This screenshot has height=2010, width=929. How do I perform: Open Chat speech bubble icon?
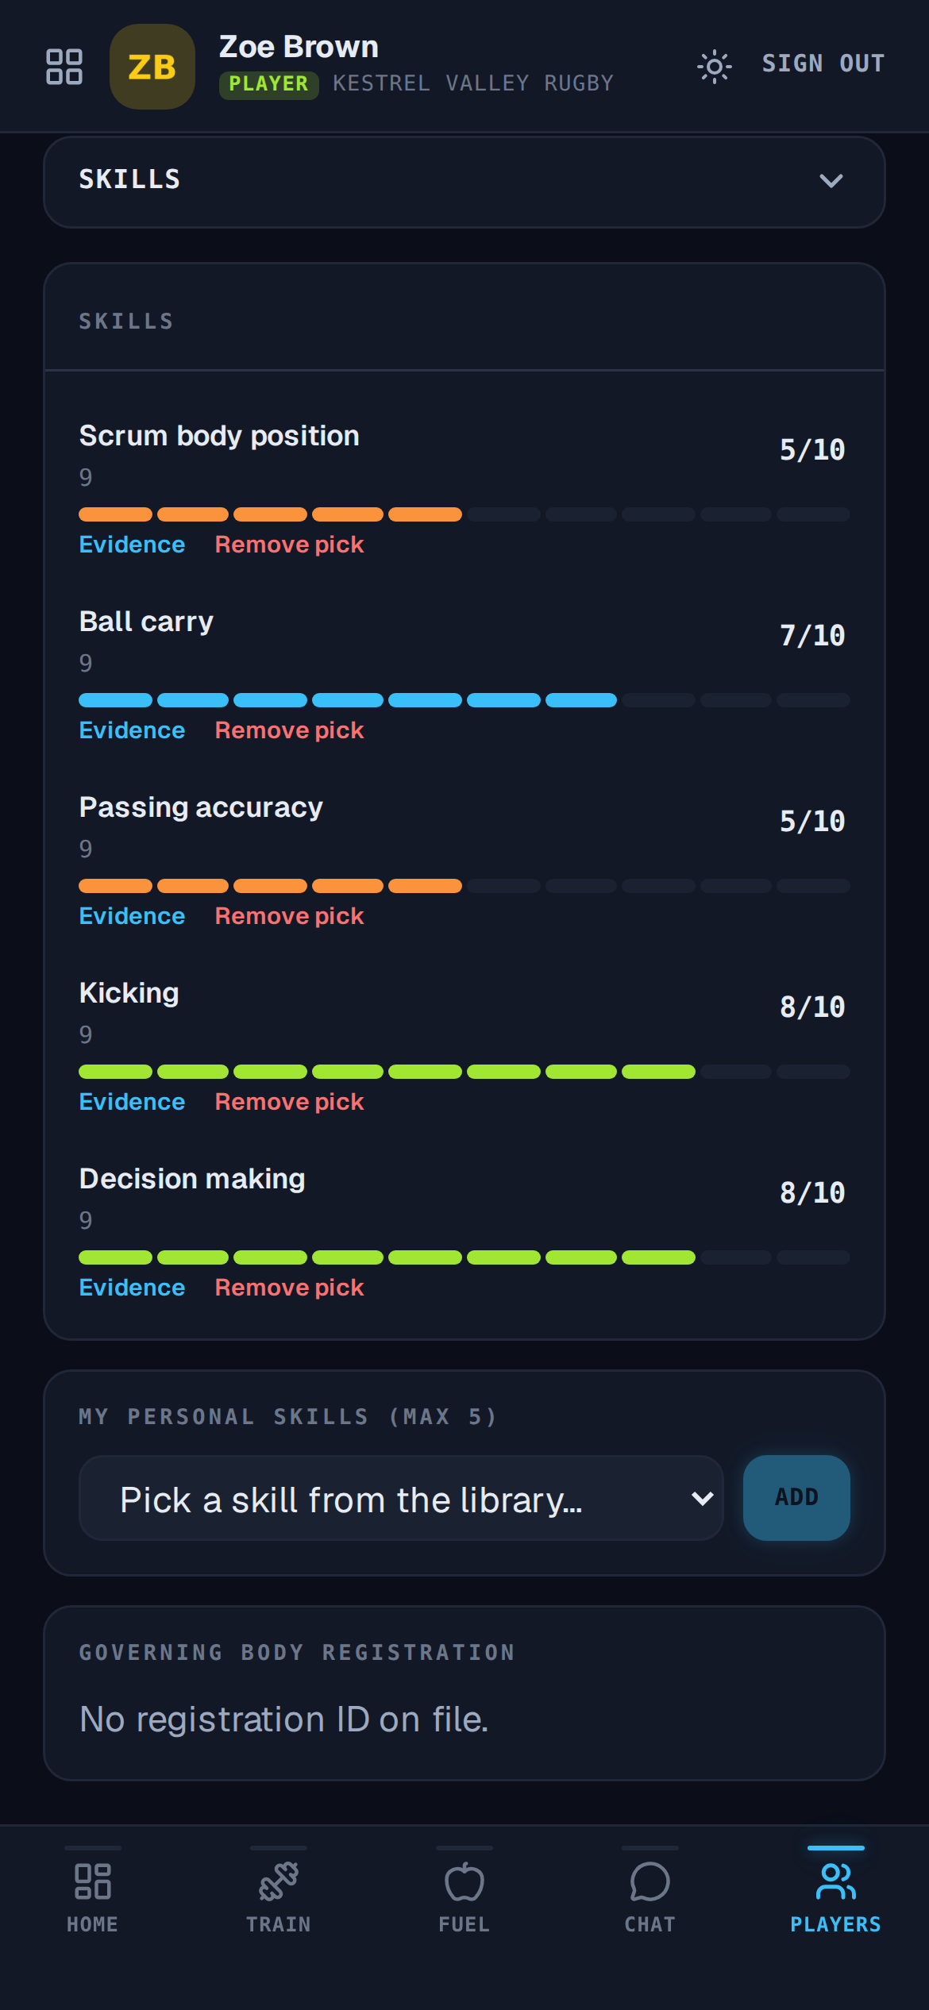coord(650,1881)
